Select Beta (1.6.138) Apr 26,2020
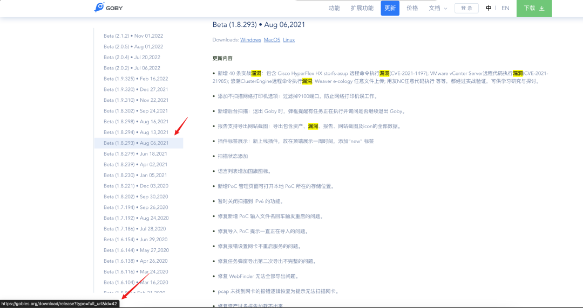Viewport: 583px width, 308px height. pyautogui.click(x=135, y=261)
